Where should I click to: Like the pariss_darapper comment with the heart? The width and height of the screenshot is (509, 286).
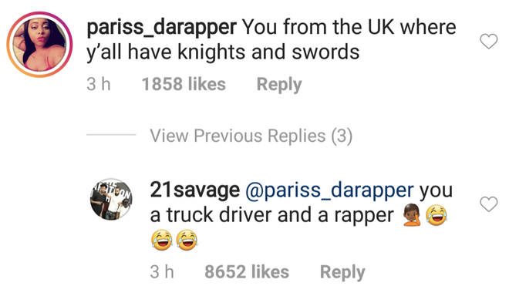[488, 41]
